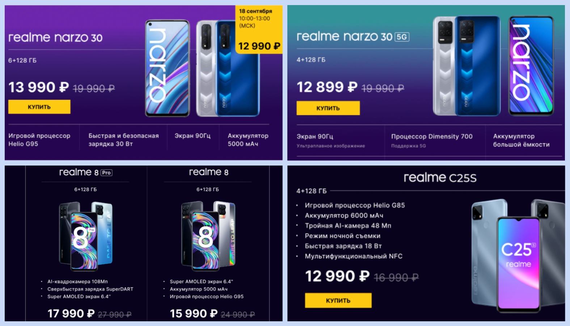Click the 5G badge next to narzo 30
The height and width of the screenshot is (326, 570).
tap(402, 37)
